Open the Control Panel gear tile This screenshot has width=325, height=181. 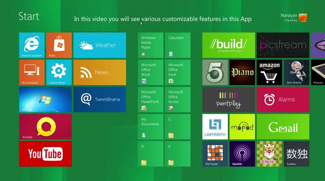pyautogui.click(x=59, y=72)
